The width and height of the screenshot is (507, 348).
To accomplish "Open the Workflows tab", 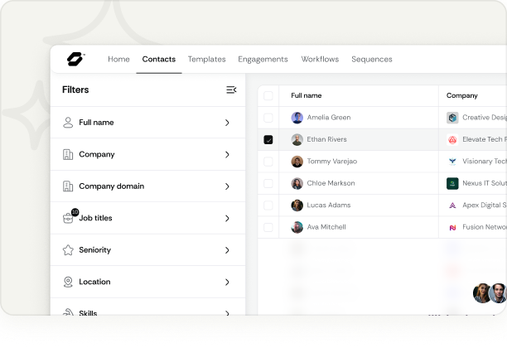I will click(x=320, y=60).
